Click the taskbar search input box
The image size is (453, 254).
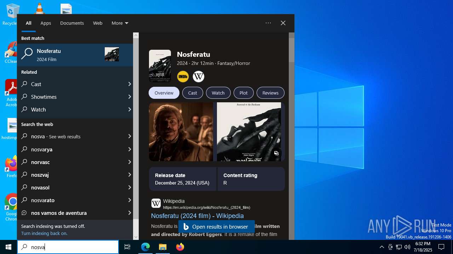(68, 247)
